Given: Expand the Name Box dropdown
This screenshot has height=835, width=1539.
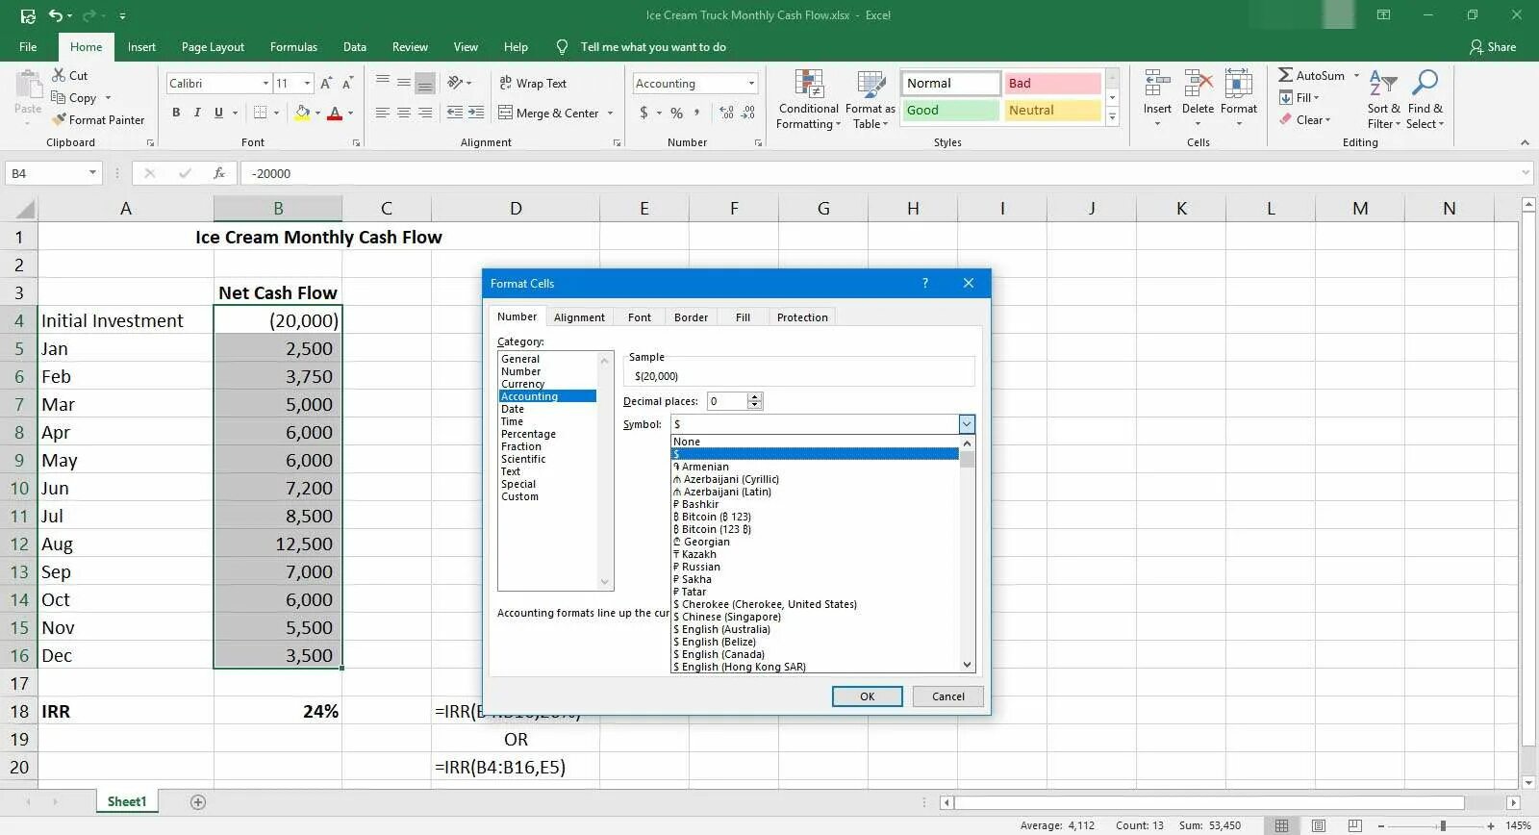Looking at the screenshot, I should pyautogui.click(x=92, y=173).
